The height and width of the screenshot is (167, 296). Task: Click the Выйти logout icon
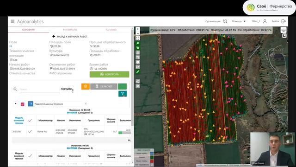click(284, 21)
